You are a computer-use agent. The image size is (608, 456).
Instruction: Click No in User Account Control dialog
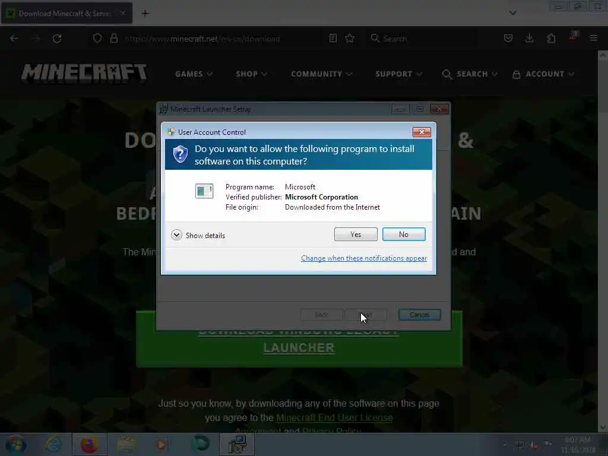coord(404,234)
